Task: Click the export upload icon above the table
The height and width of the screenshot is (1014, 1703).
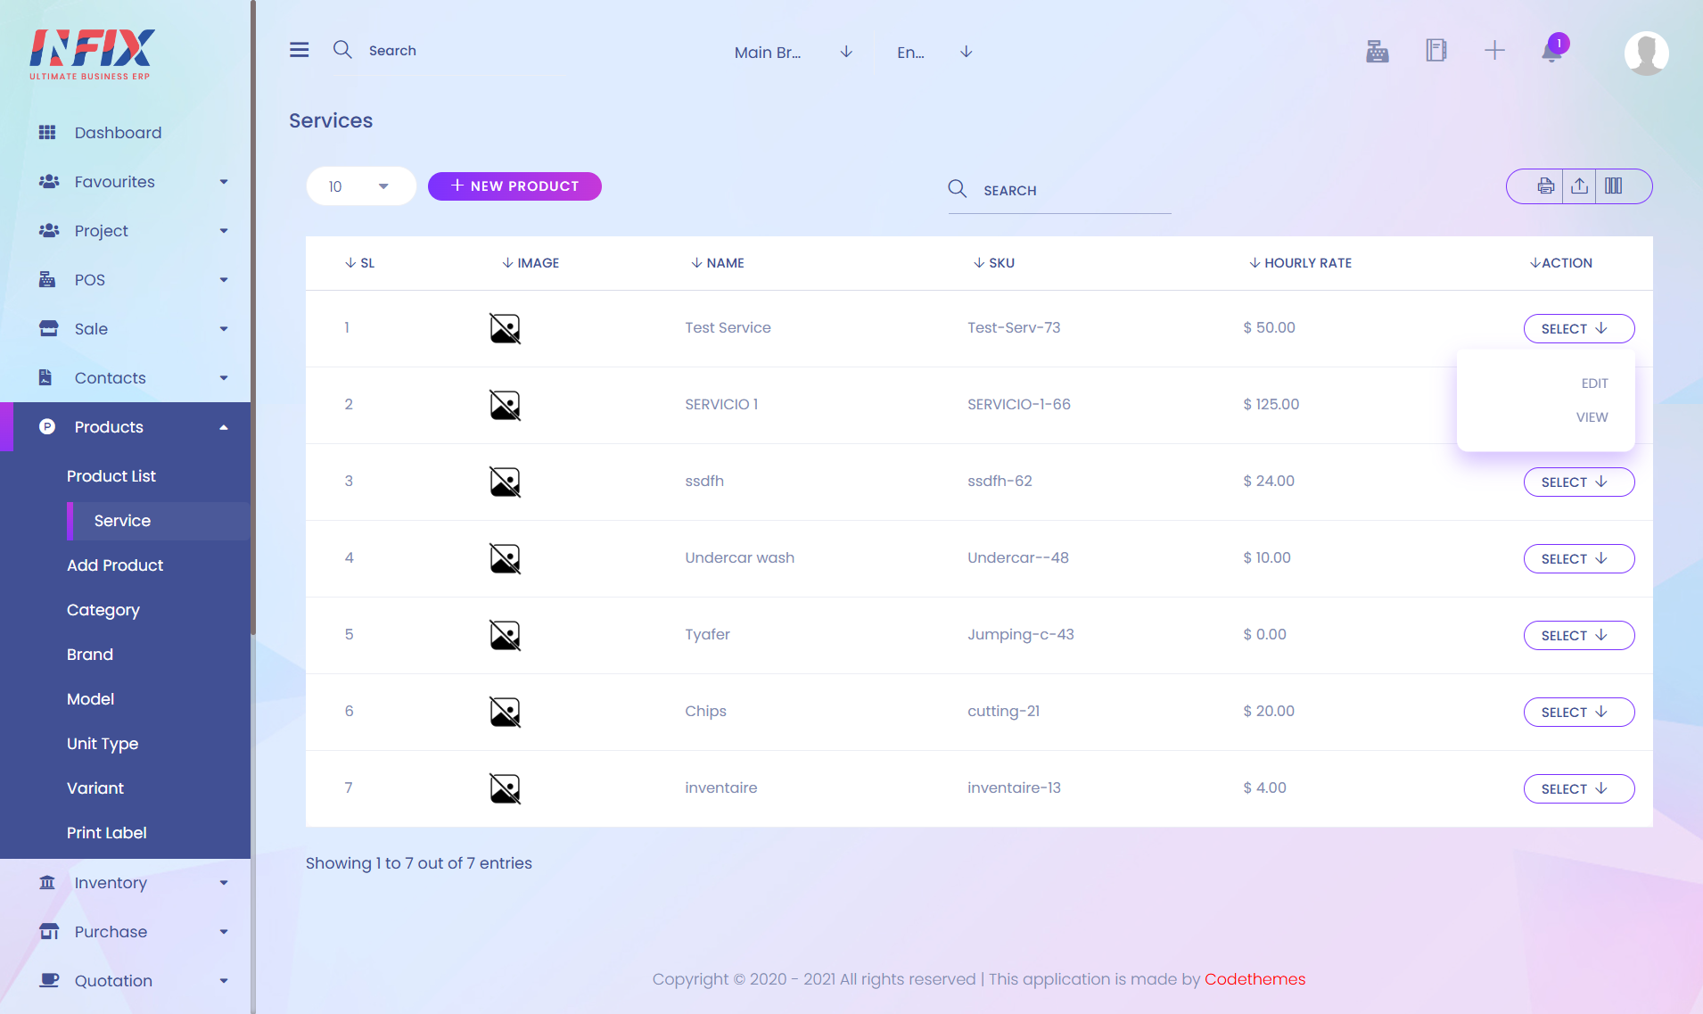Action: (1579, 185)
